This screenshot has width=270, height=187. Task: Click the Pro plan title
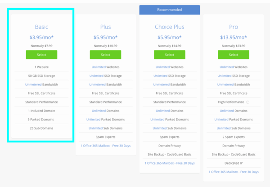pyautogui.click(x=234, y=27)
